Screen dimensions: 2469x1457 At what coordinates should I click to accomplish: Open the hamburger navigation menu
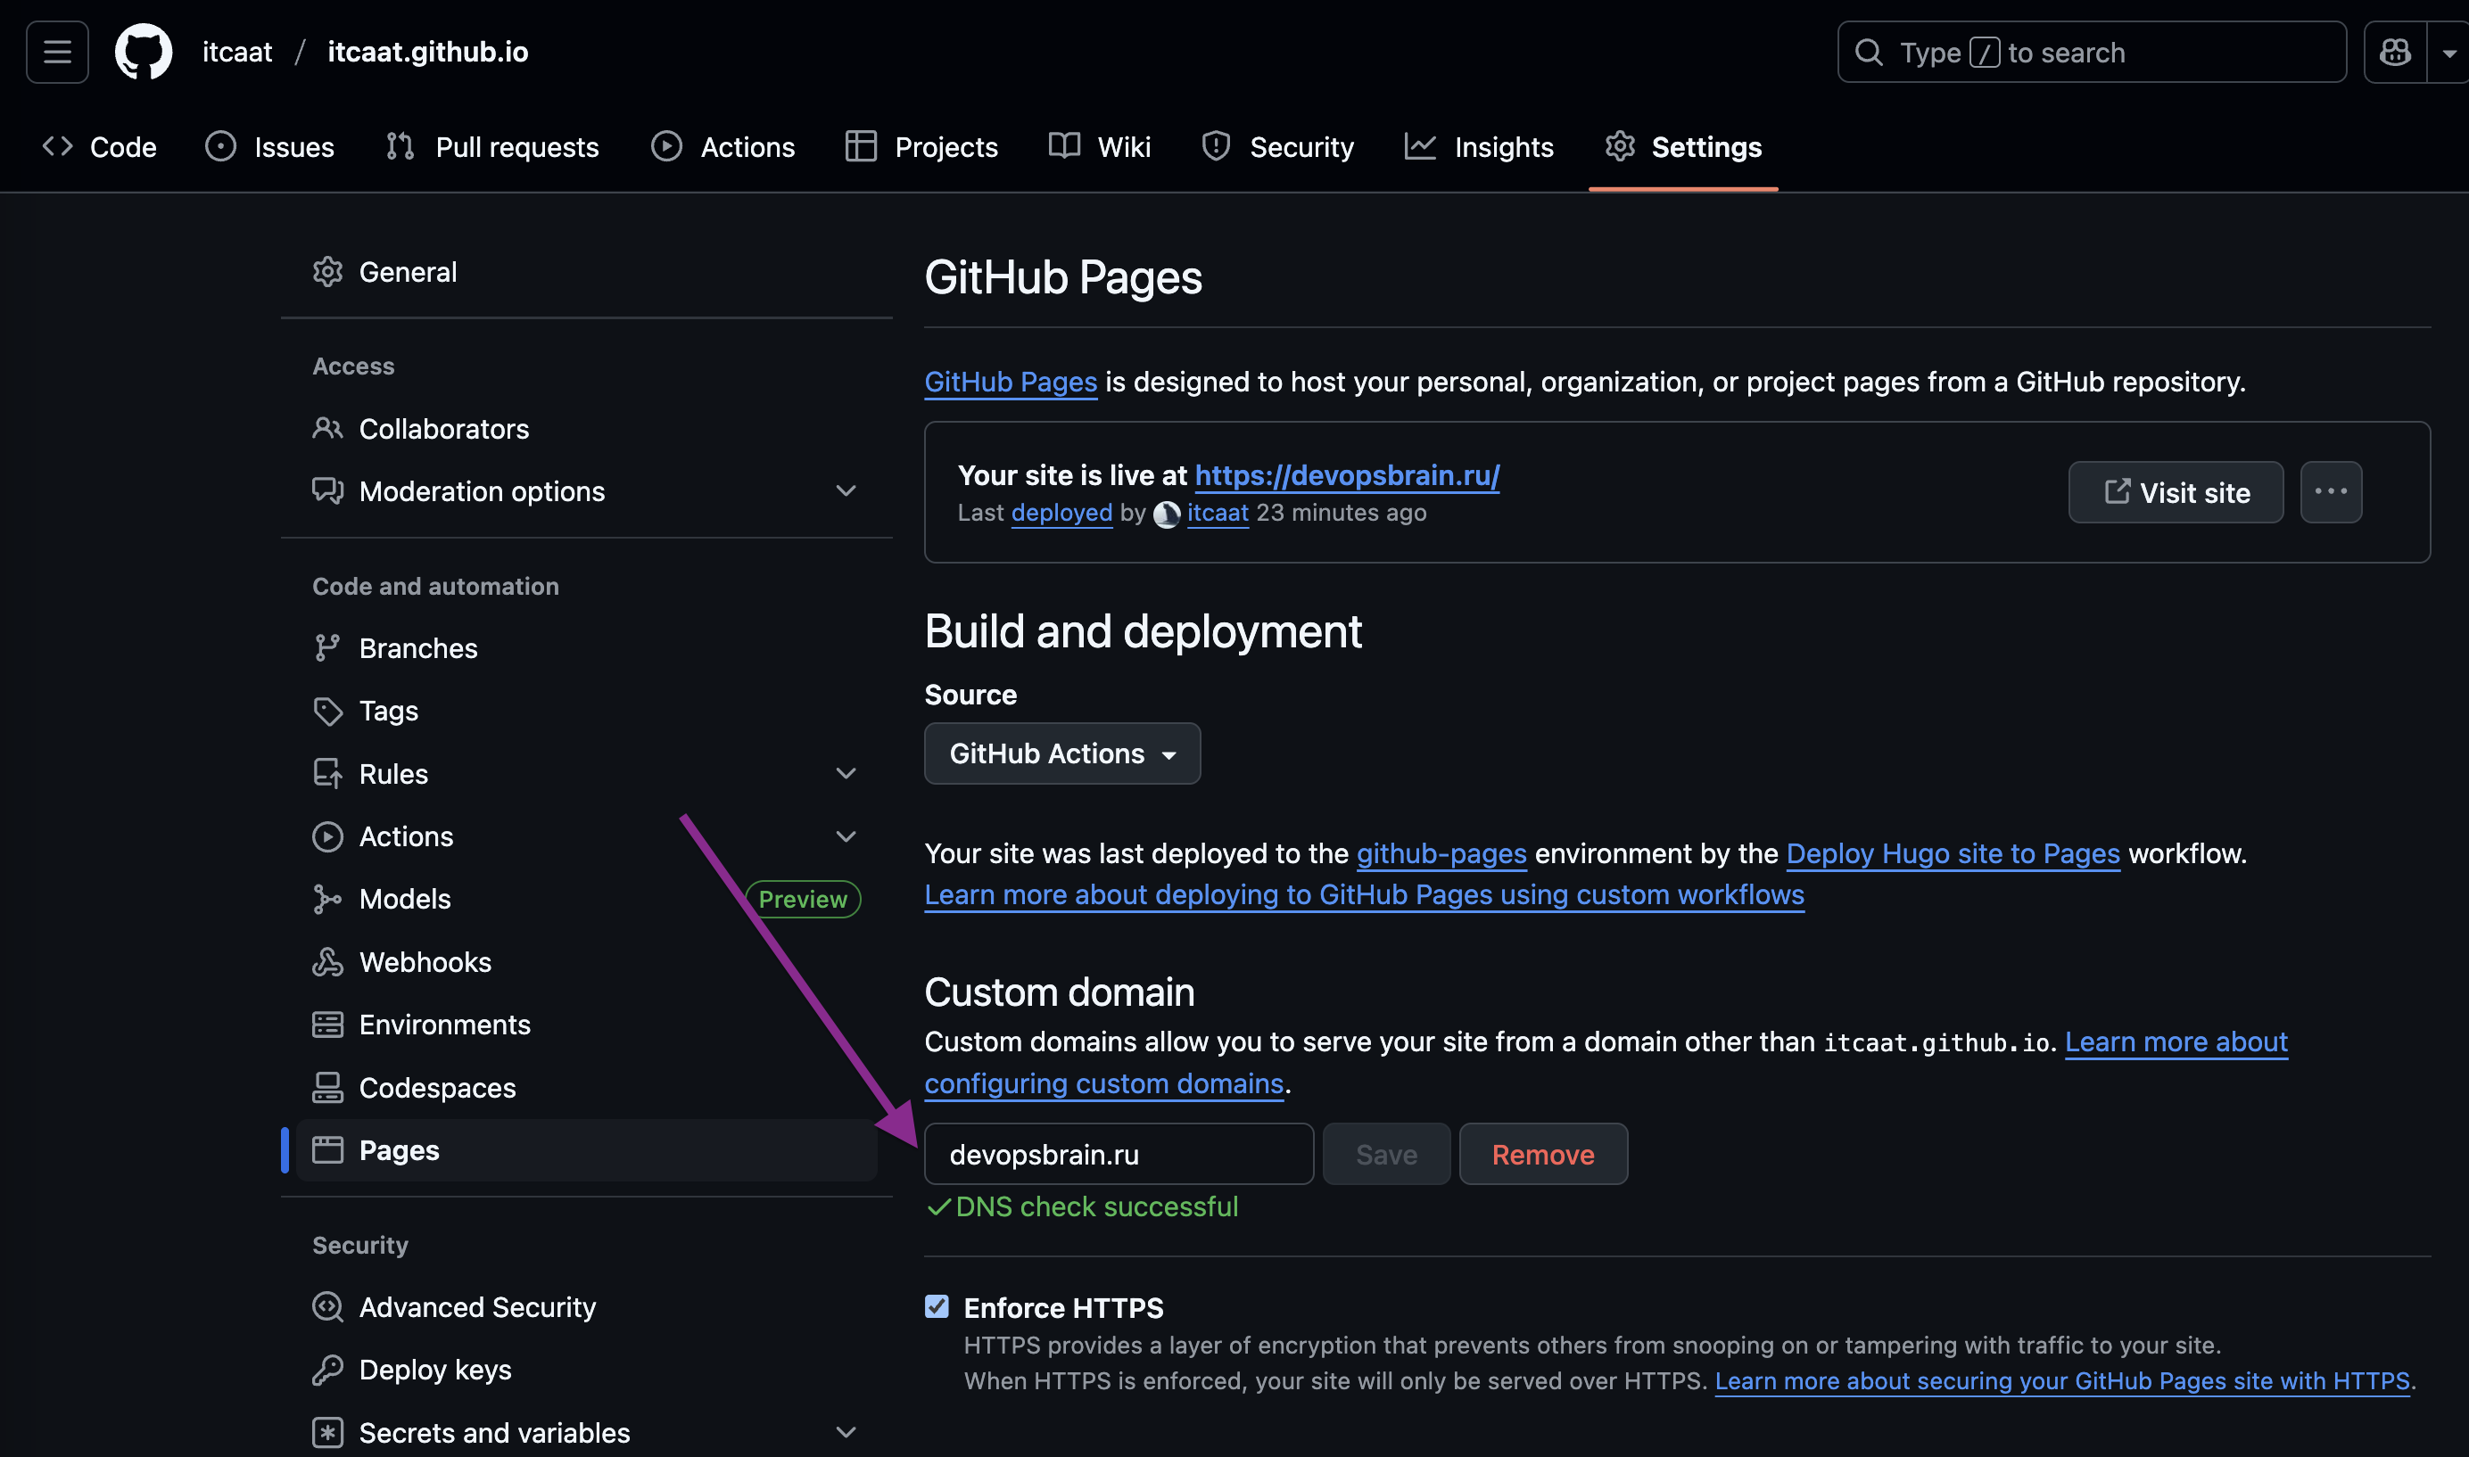pyautogui.click(x=57, y=52)
